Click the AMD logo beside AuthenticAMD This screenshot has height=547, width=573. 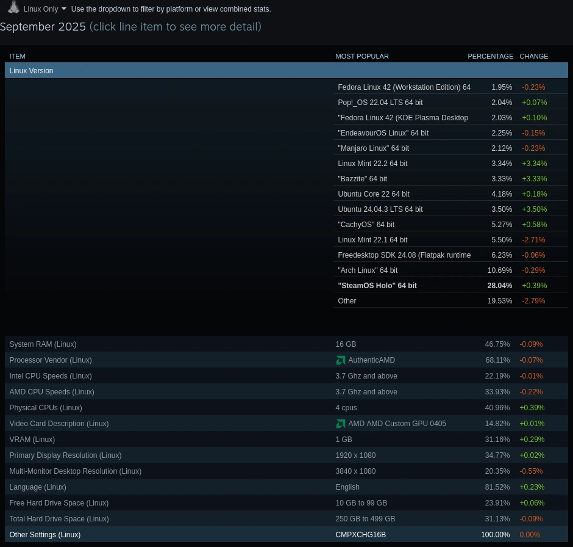coord(340,360)
